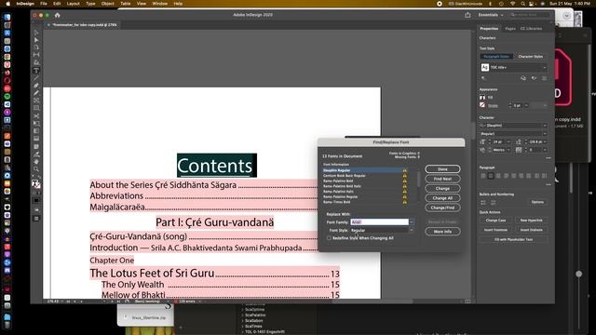
Task: Click the font size icon in Character section
Action: point(482,141)
